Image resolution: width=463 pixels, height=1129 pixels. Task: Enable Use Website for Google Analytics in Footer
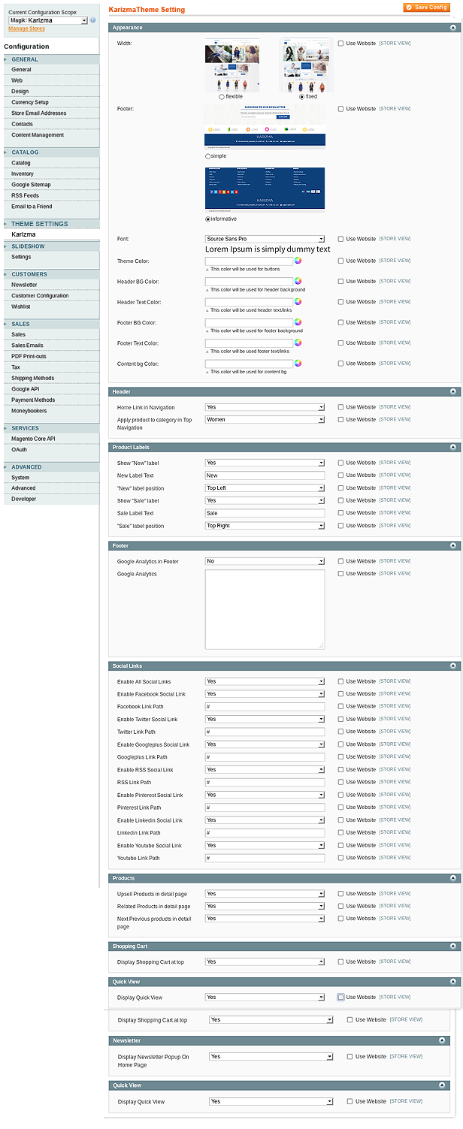340,561
